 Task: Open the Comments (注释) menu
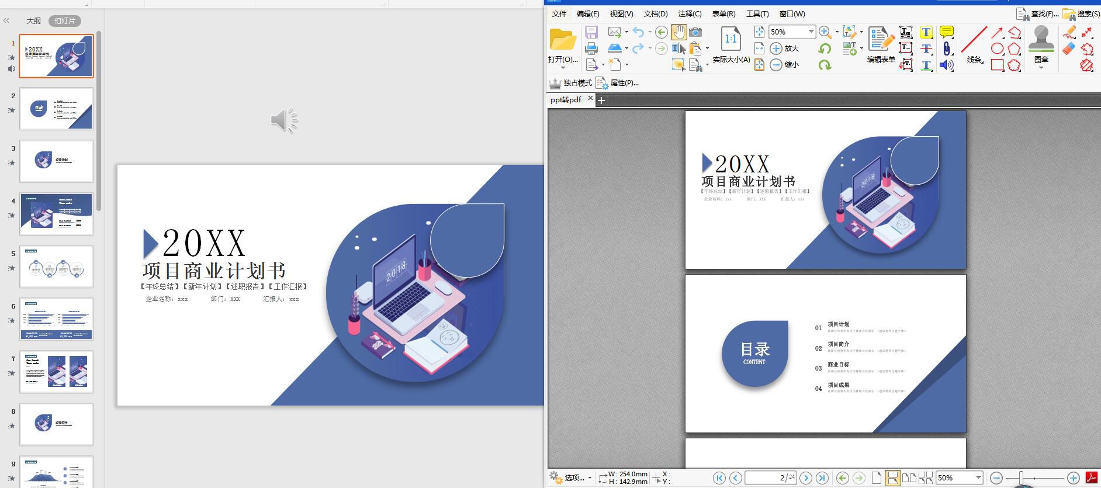pos(690,13)
